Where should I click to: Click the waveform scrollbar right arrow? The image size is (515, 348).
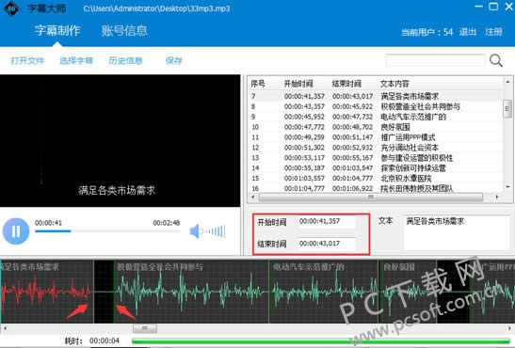[509, 327]
